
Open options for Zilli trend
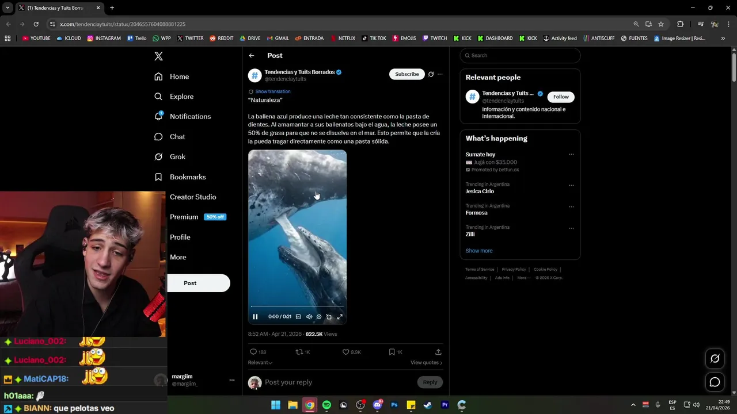[571, 228]
